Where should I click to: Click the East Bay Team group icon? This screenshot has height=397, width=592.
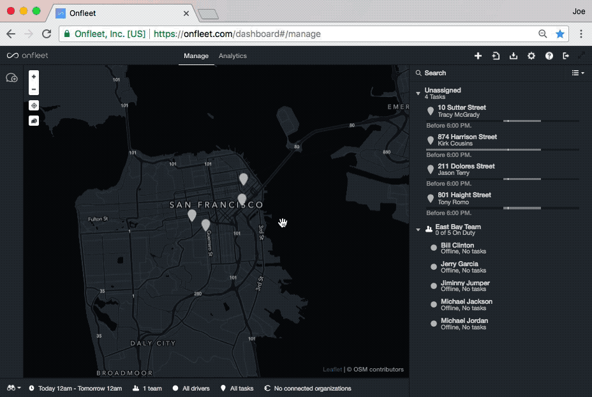click(429, 229)
